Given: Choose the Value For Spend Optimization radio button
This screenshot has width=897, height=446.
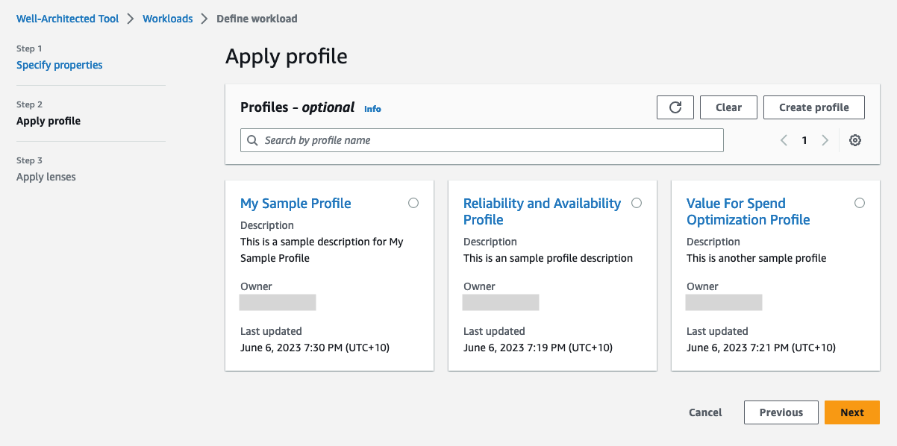Looking at the screenshot, I should tap(860, 203).
